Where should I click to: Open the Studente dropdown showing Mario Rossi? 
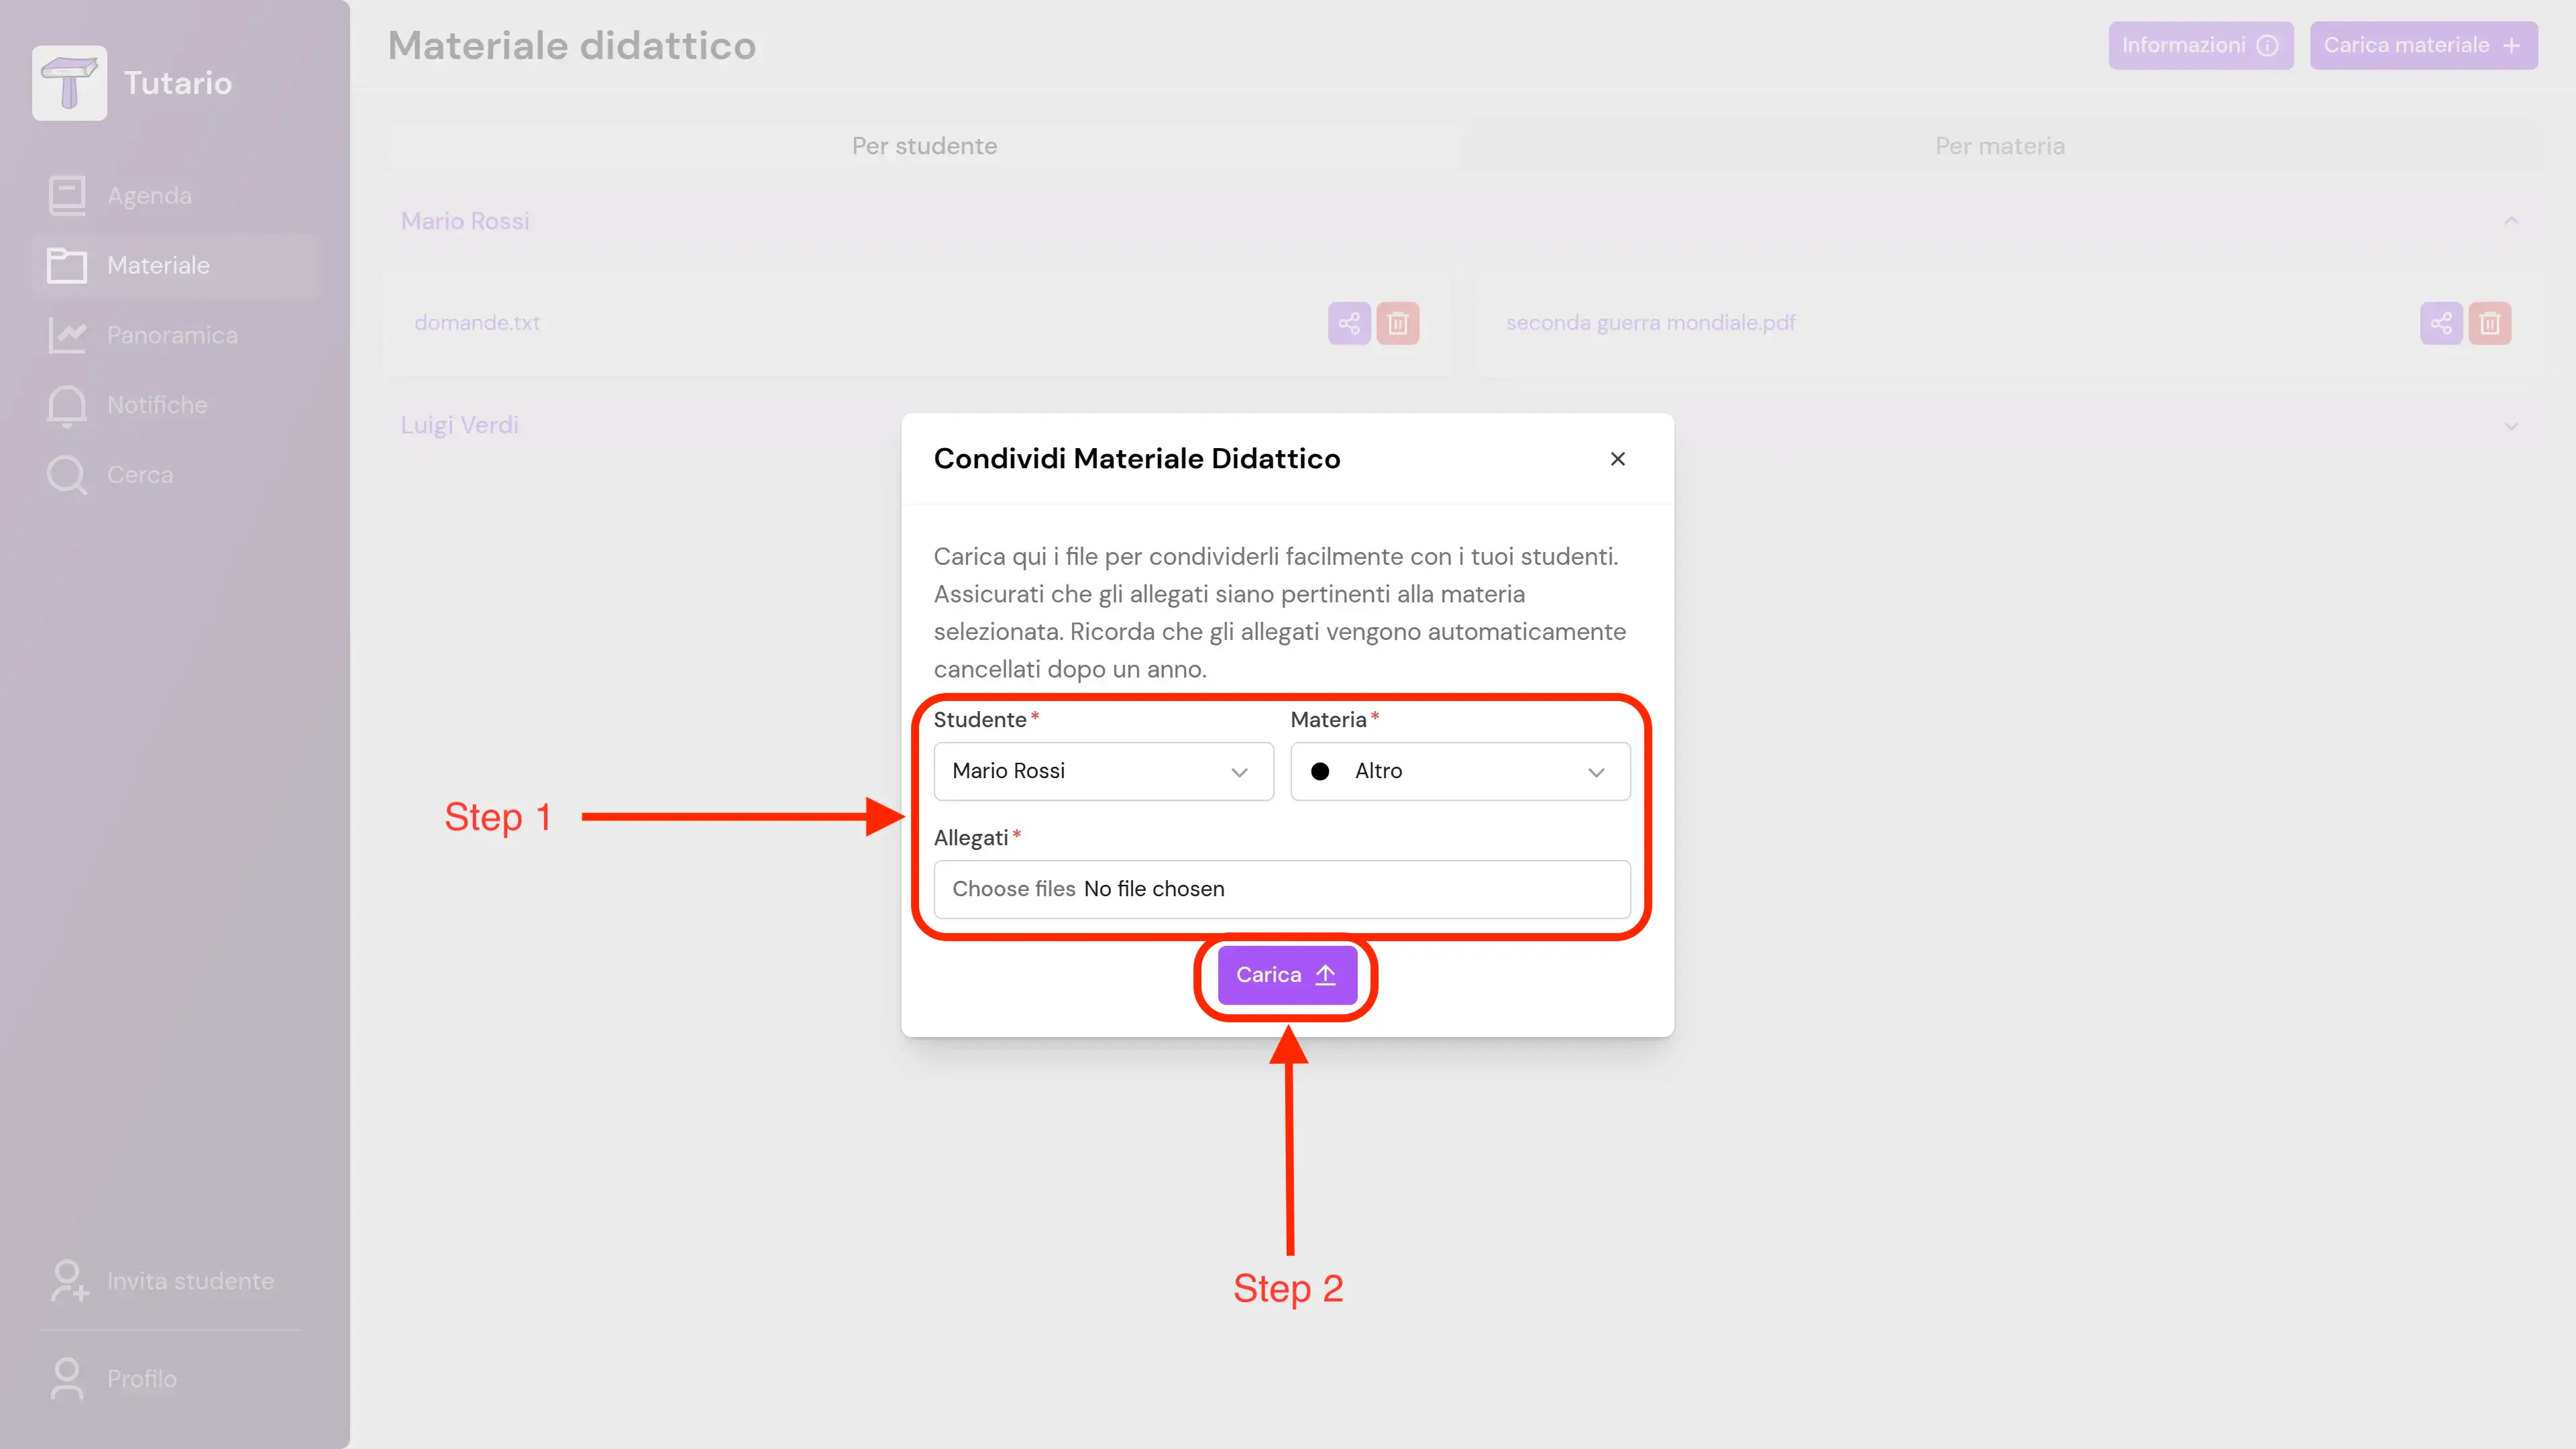[1103, 771]
